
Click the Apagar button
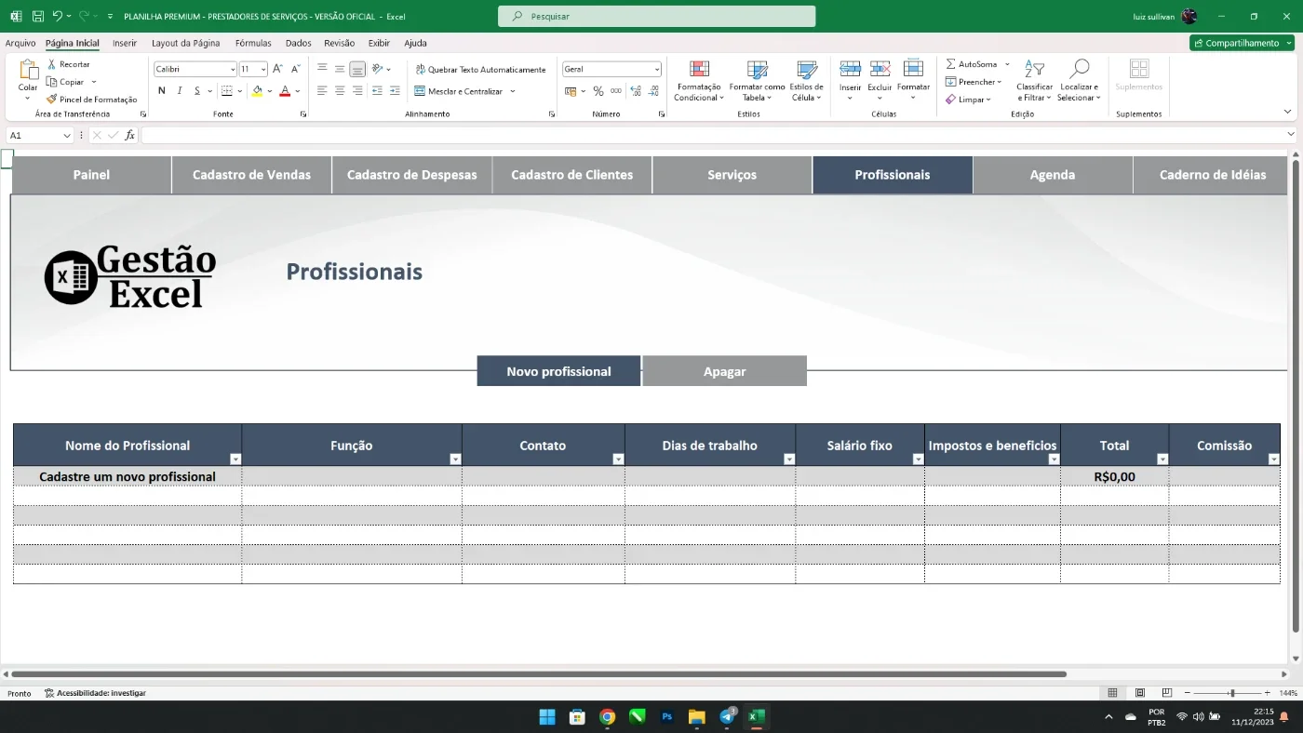tap(724, 371)
